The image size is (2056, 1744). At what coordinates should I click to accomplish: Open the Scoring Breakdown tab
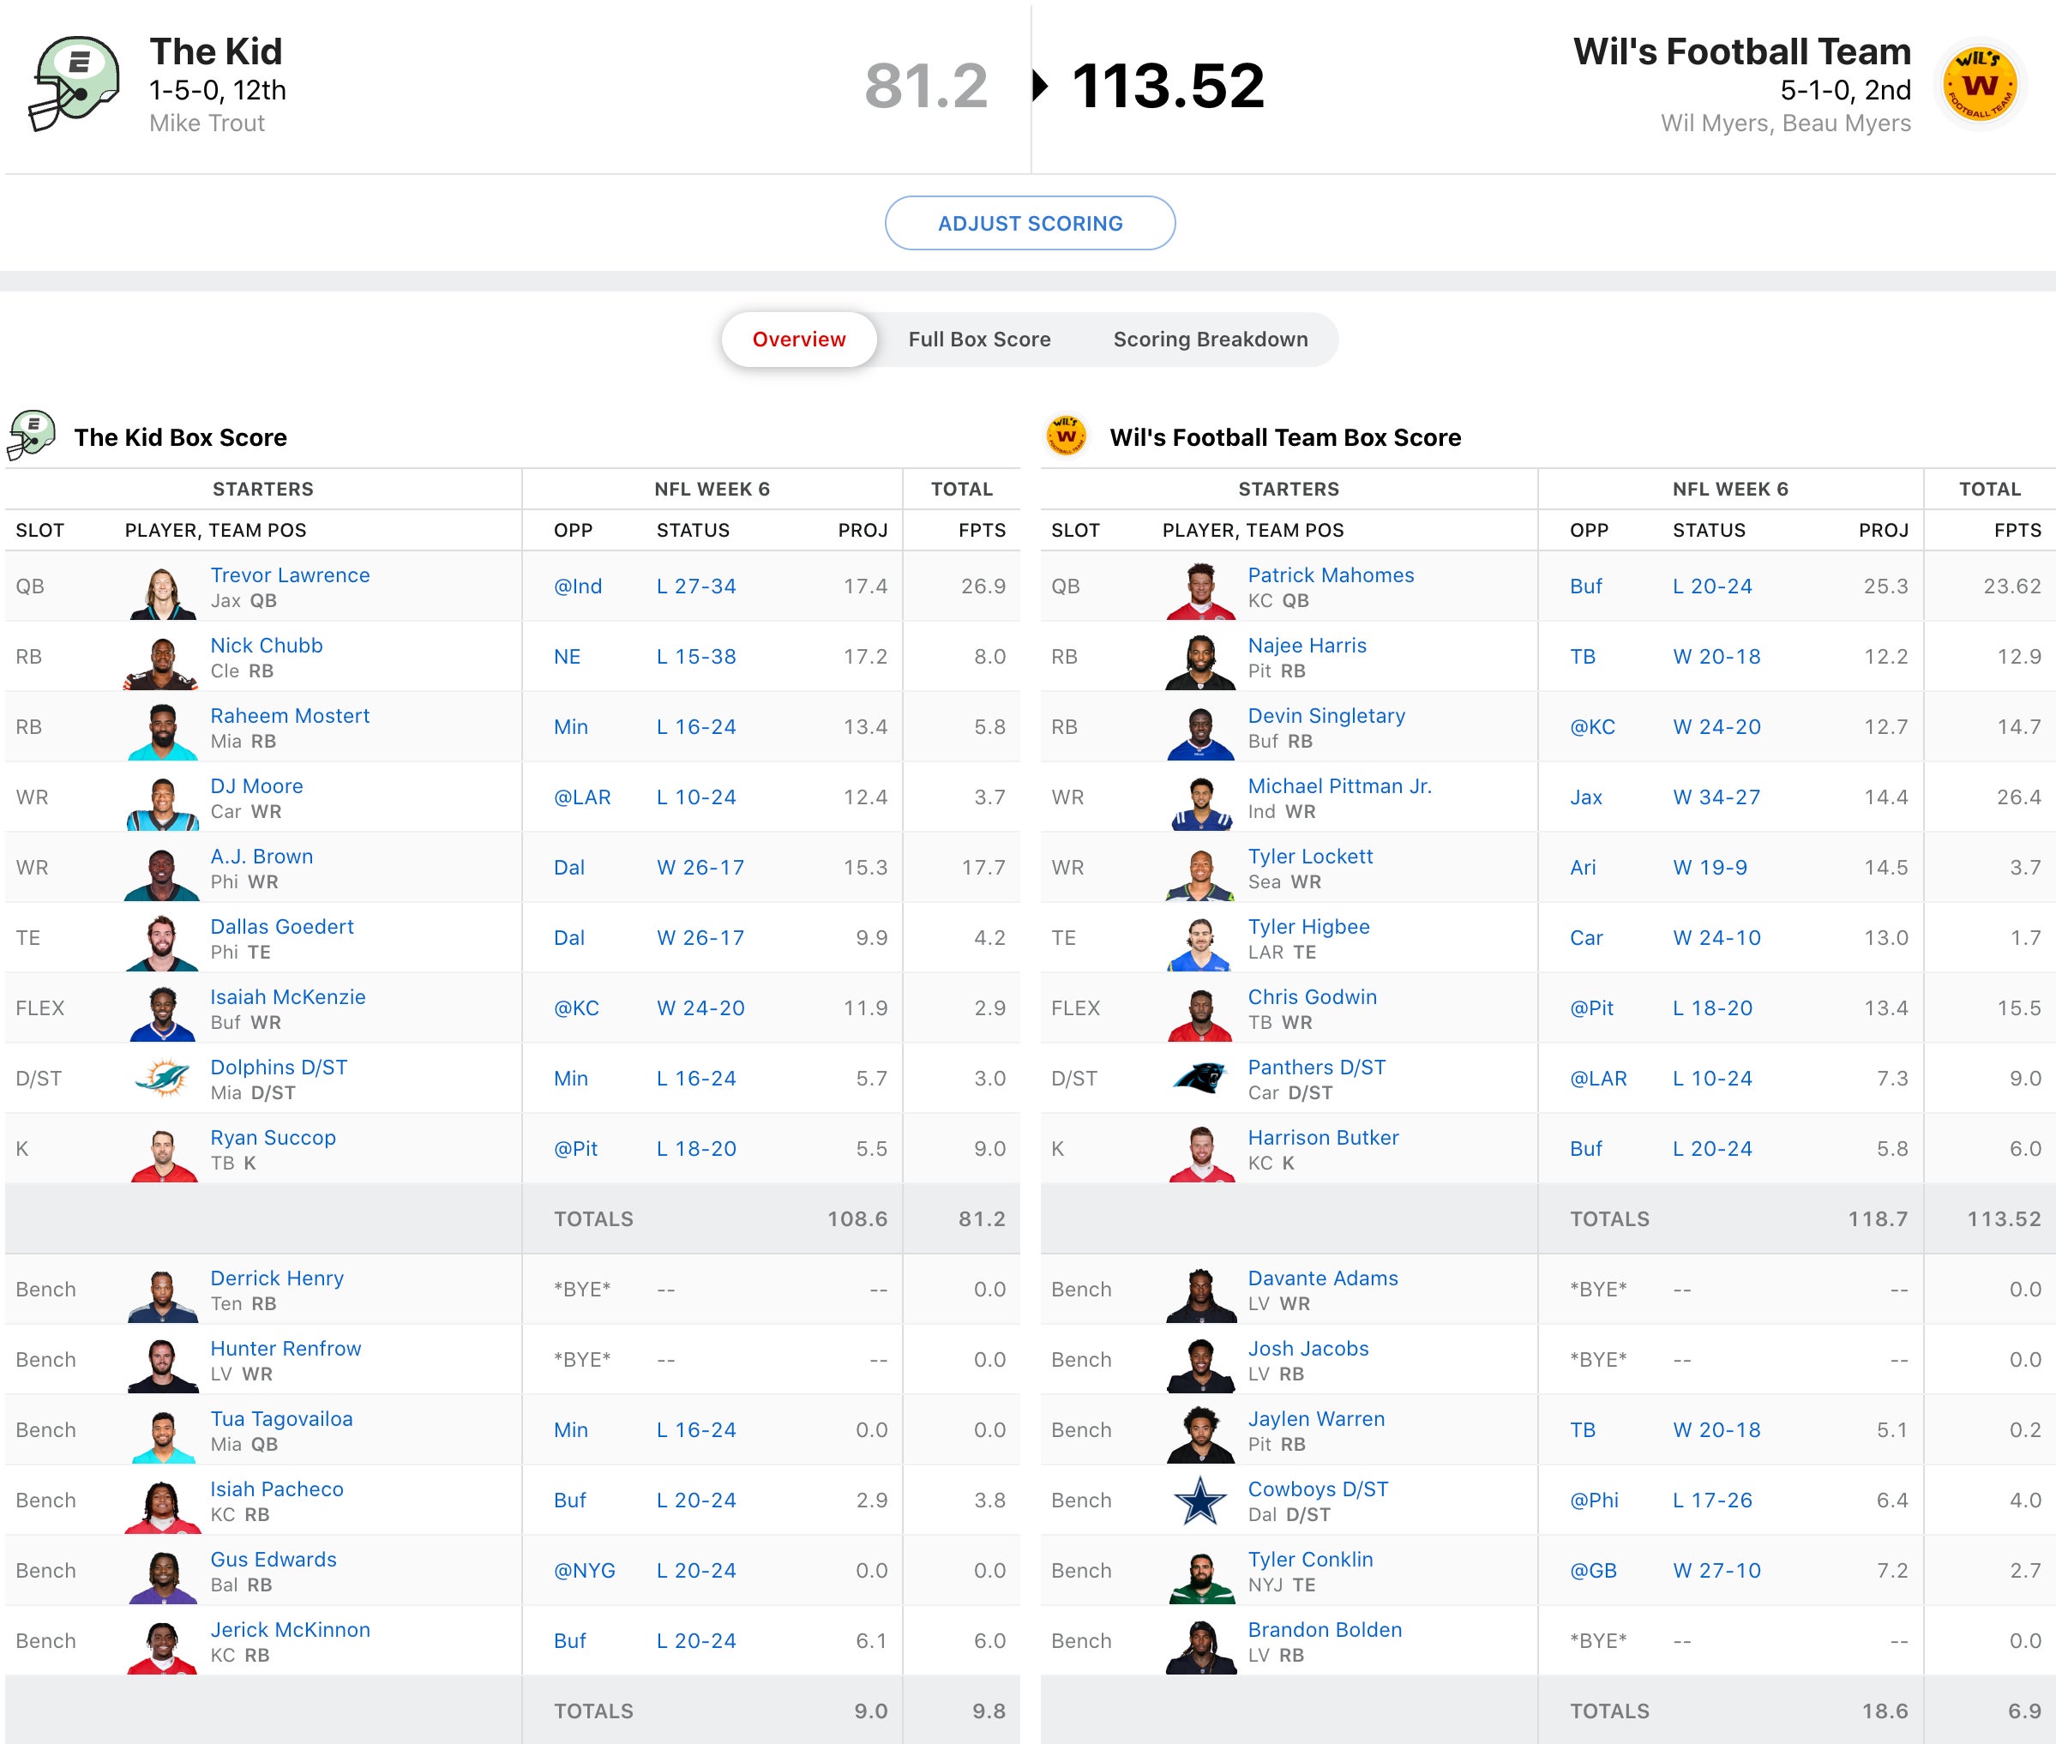pyautogui.click(x=1210, y=340)
